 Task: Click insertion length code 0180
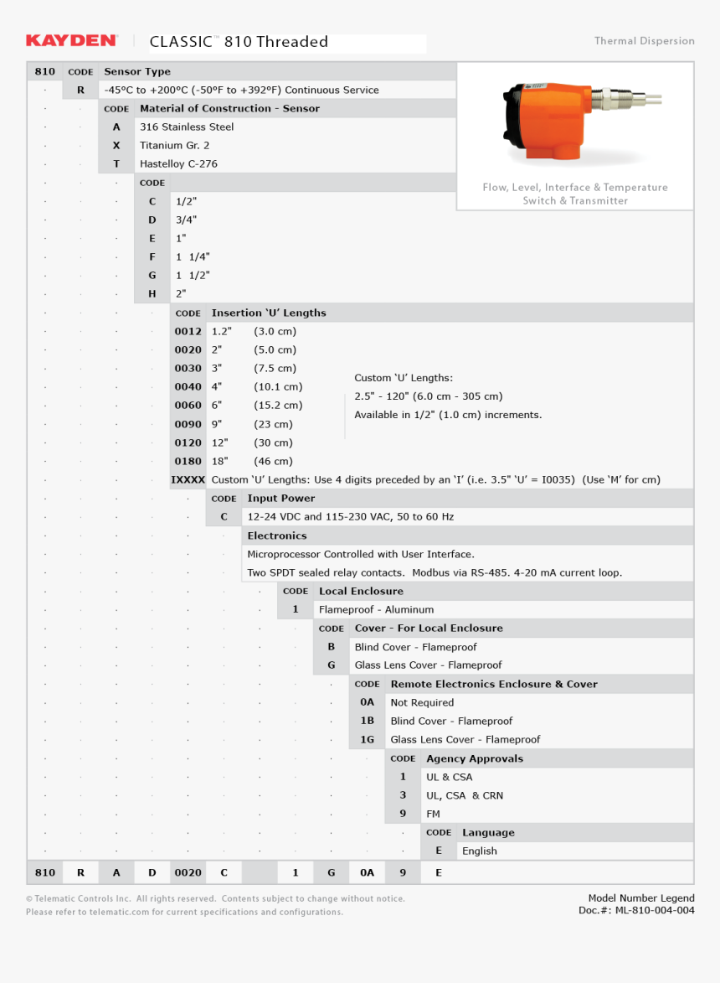[x=188, y=462]
